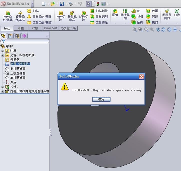This screenshot has height=171, width=181.
Task: Select the 旋转切除 revolved cut tool
Action: (83, 16)
